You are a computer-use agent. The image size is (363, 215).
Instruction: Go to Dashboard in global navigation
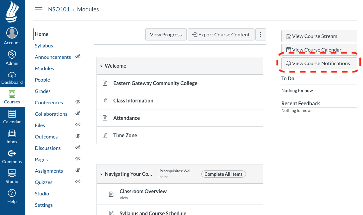click(x=12, y=75)
